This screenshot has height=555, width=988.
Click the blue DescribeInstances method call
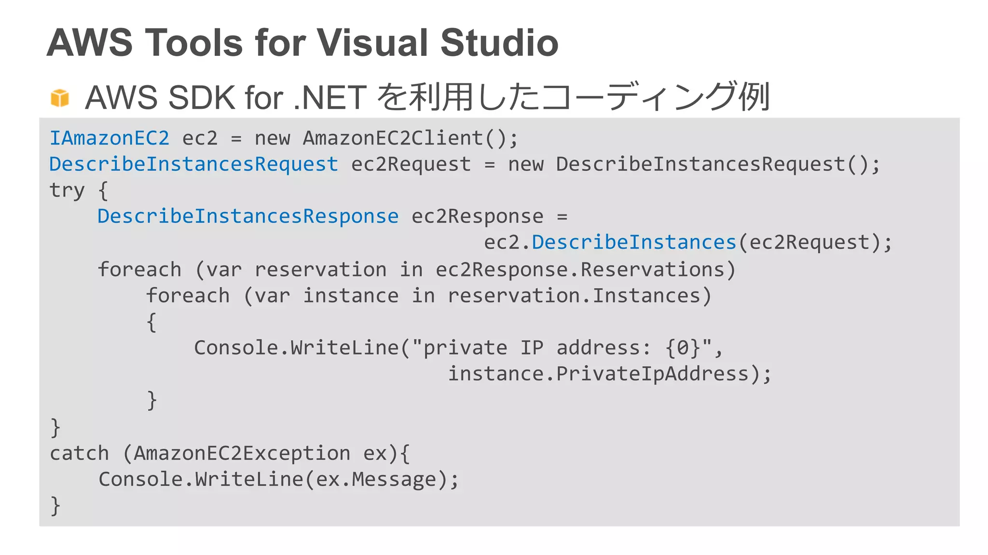[x=634, y=242]
